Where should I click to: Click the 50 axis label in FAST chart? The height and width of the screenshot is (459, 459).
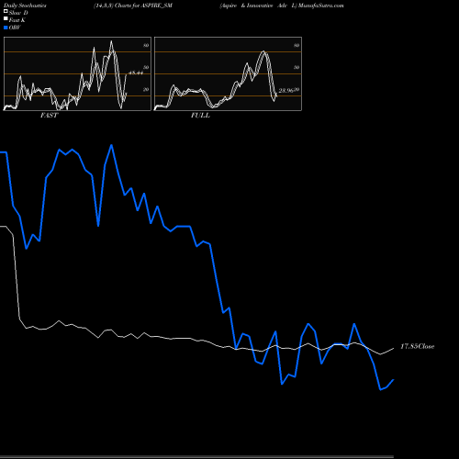click(146, 67)
